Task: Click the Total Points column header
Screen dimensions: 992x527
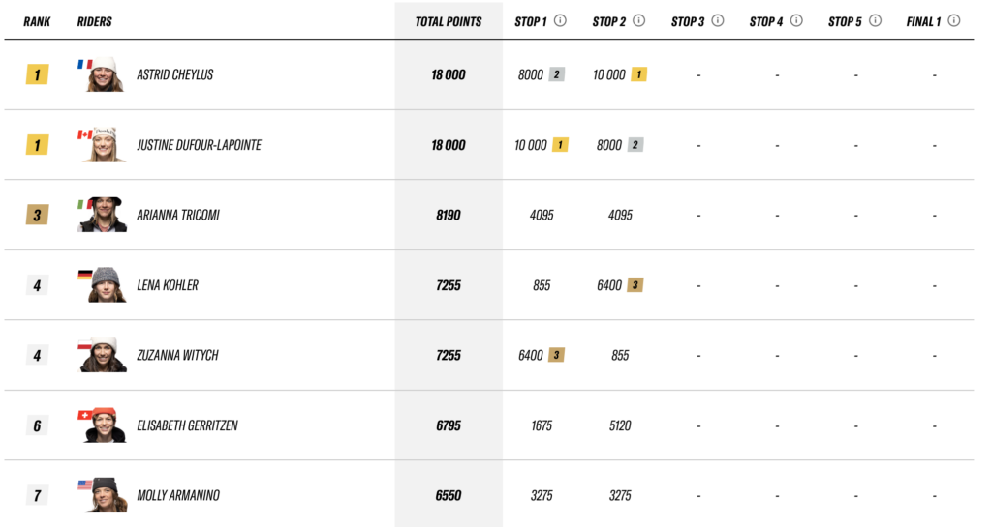Action: point(449,21)
